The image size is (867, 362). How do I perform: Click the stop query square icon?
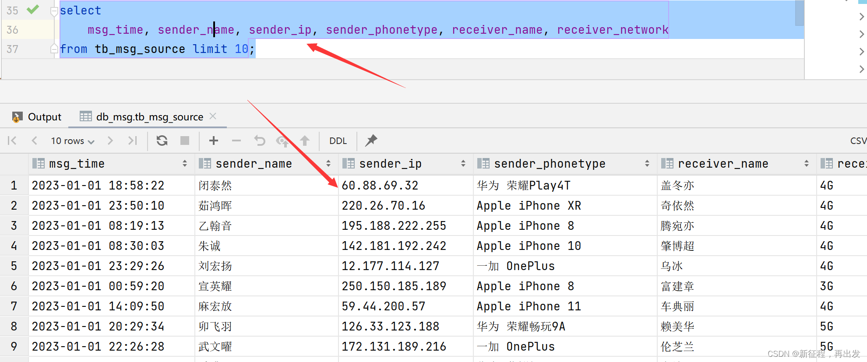(185, 141)
